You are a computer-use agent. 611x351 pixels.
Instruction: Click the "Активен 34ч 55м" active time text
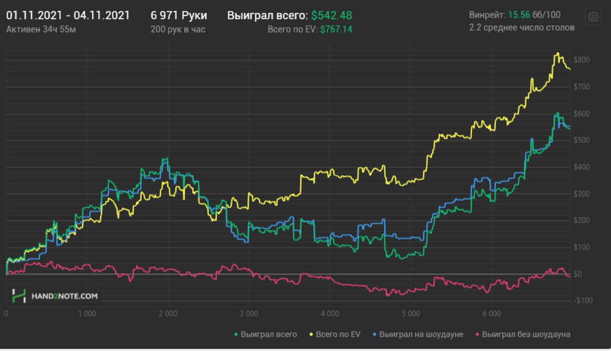pyautogui.click(x=41, y=29)
